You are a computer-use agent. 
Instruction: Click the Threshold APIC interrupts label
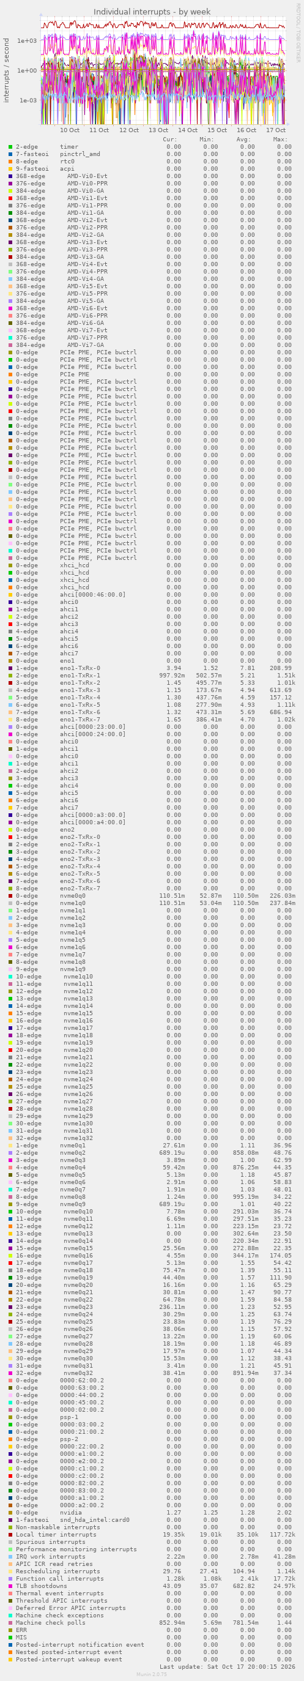(x=62, y=1601)
